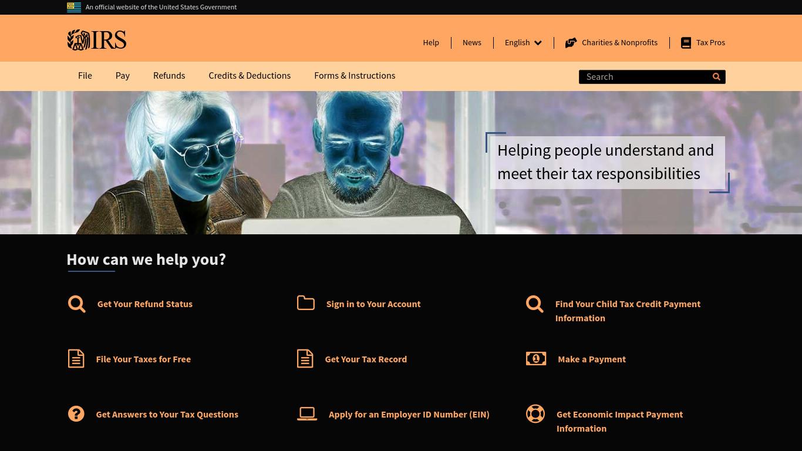Click the laptop icon beside Employer ID Number
The width and height of the screenshot is (802, 451).
click(307, 414)
